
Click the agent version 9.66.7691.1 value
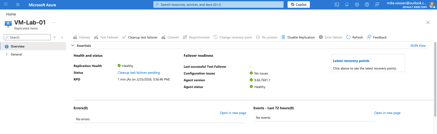(x=262, y=80)
